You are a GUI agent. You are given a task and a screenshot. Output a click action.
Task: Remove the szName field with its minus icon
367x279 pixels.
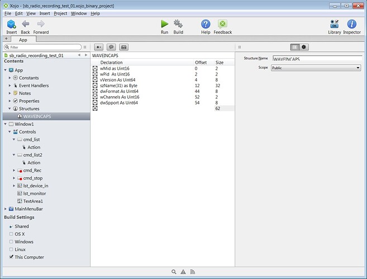(95, 86)
